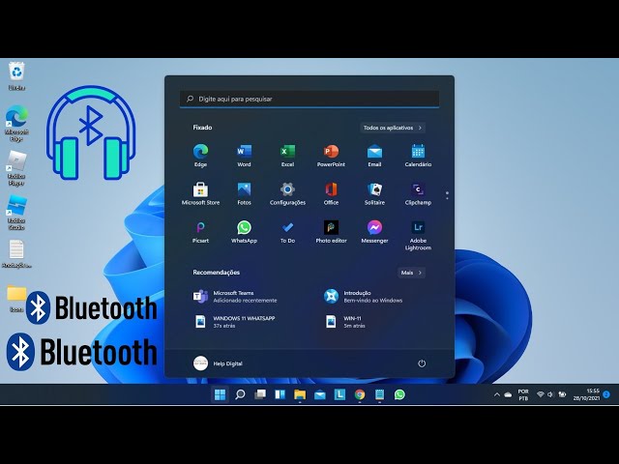Go to next pinned apps page dots
Screen dimensions: 619x464
(447, 195)
